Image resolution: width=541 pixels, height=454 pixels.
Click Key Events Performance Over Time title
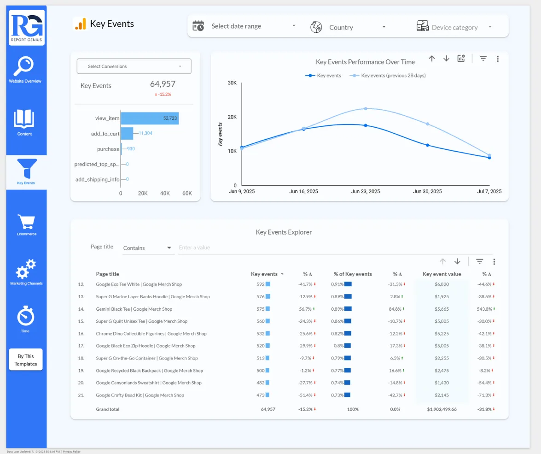pyautogui.click(x=365, y=62)
